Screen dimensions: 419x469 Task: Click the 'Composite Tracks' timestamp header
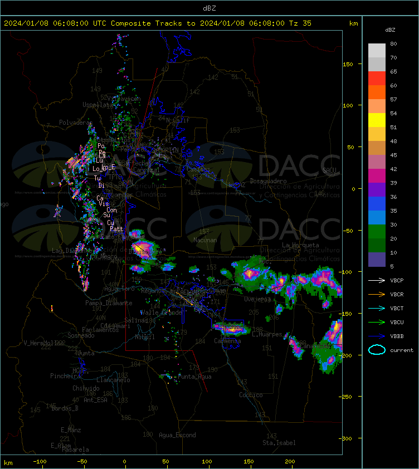158,23
